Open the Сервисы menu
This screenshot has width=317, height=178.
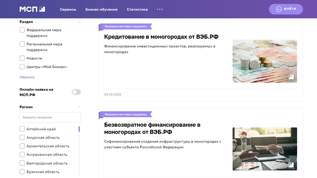[x=68, y=9]
